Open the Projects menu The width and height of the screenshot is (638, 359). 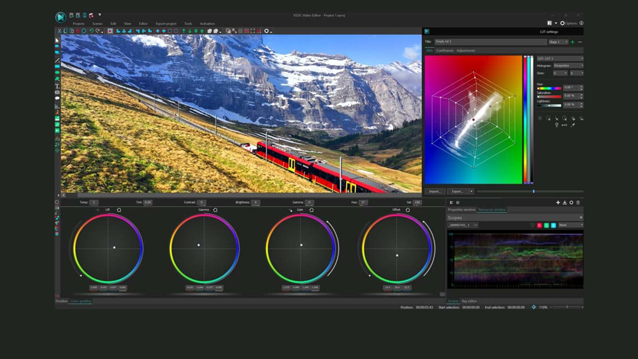click(x=78, y=24)
